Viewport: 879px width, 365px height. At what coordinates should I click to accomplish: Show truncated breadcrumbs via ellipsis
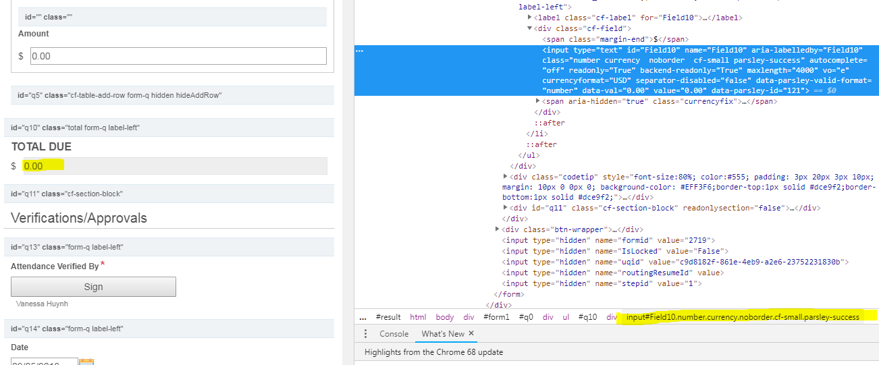coord(363,317)
